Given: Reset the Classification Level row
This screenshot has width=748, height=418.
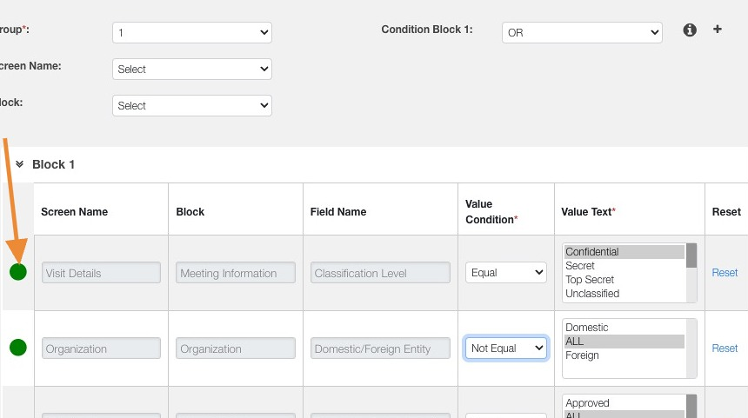Looking at the screenshot, I should tap(725, 272).
